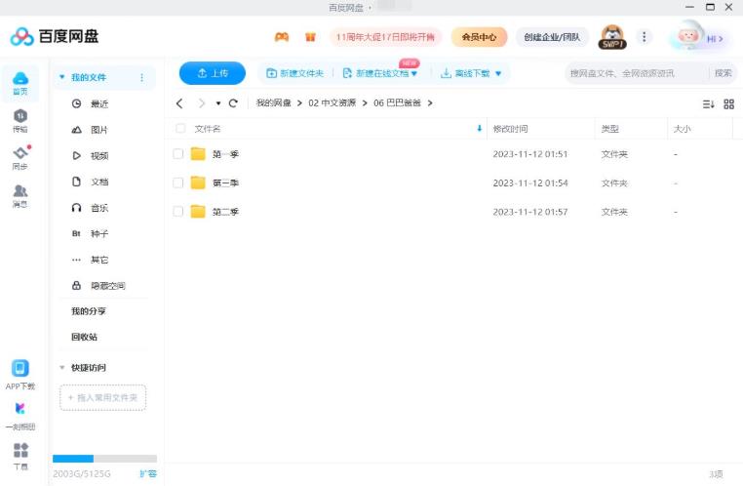Click the game controller icon in header
743x486 pixels.
coord(282,36)
